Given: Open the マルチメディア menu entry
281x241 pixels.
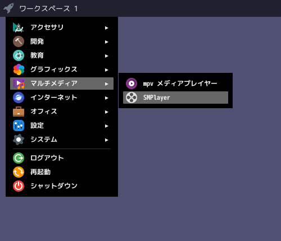Looking at the screenshot, I should pyautogui.click(x=62, y=84).
